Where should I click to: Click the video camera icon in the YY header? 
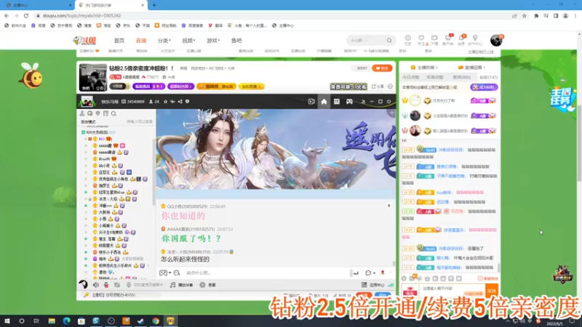[x=311, y=102]
